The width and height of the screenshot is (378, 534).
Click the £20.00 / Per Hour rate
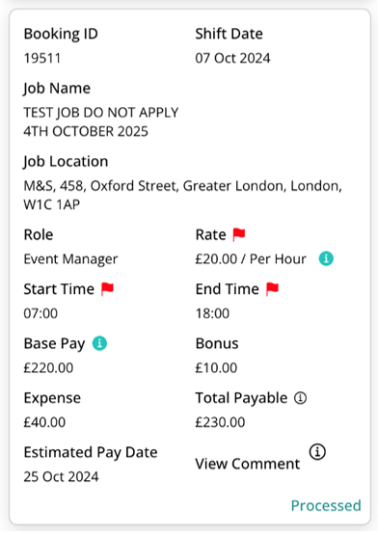tap(251, 259)
